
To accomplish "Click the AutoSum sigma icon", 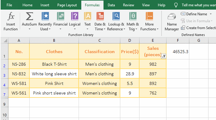I will pos(29,16).
